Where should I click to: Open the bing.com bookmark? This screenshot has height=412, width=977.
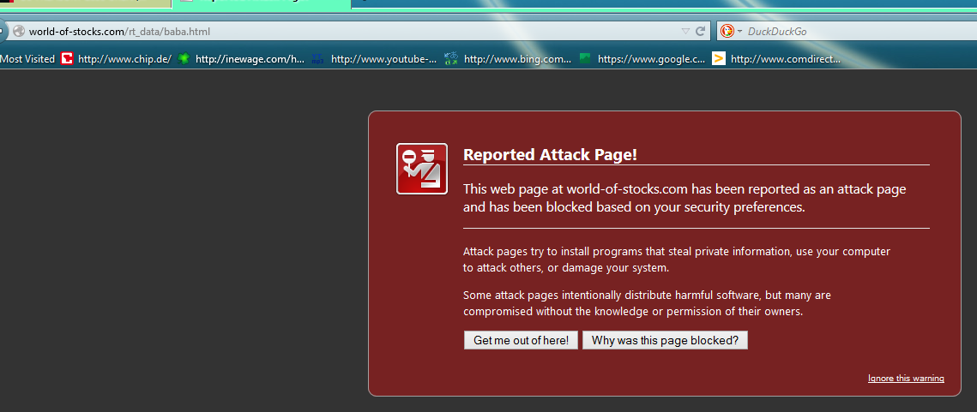click(508, 59)
